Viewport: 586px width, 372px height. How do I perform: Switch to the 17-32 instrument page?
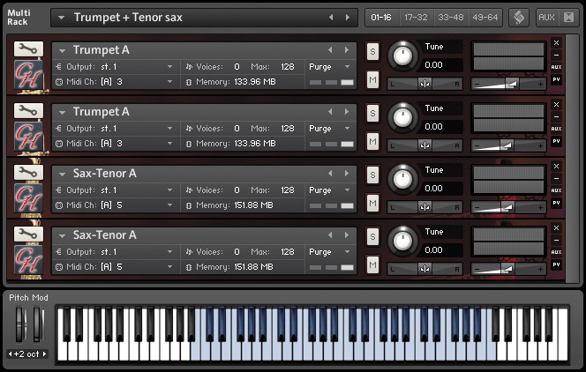416,17
